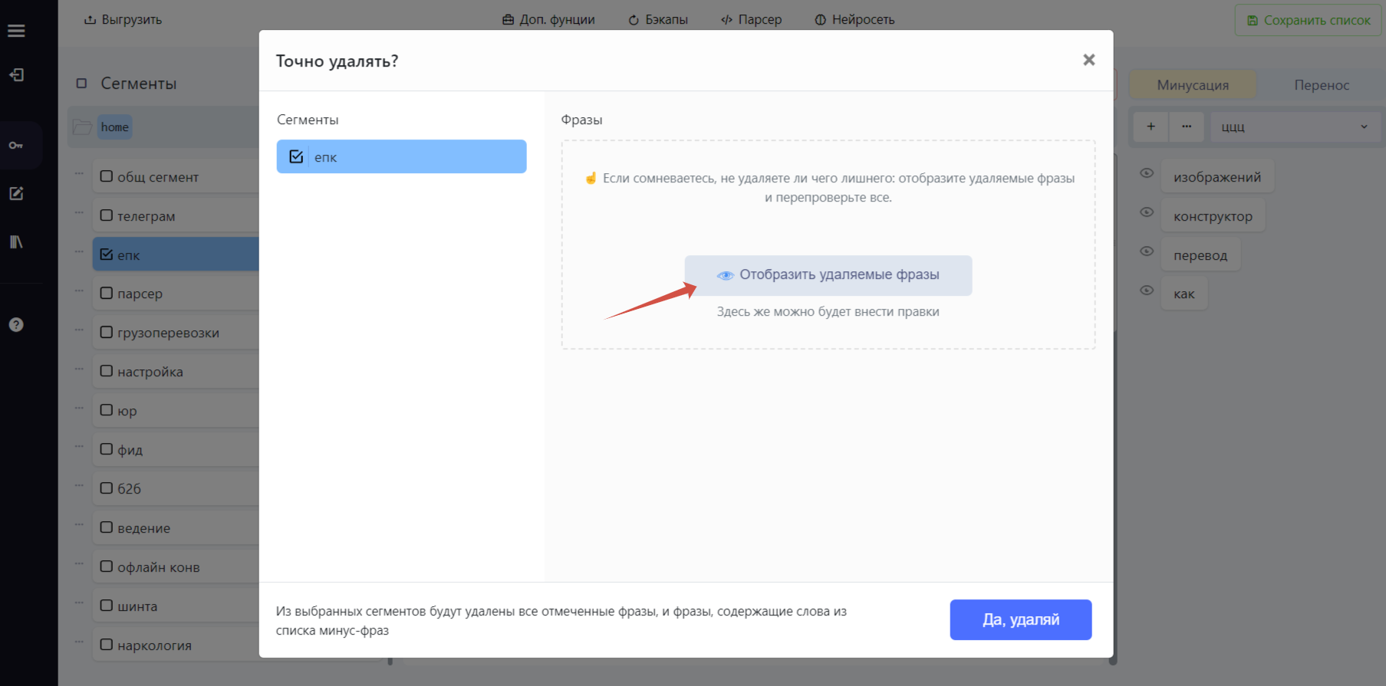Open the Бэкапы menu
The width and height of the screenshot is (1386, 686).
[657, 20]
